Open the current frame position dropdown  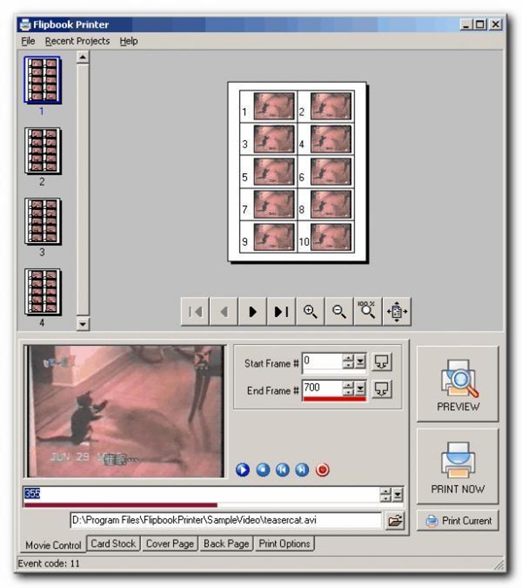398,495
